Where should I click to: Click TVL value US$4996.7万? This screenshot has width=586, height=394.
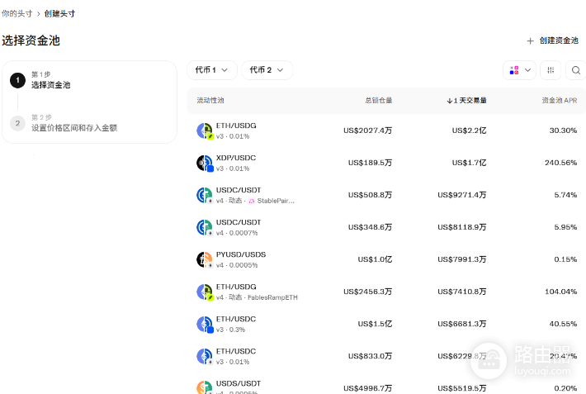coord(368,388)
